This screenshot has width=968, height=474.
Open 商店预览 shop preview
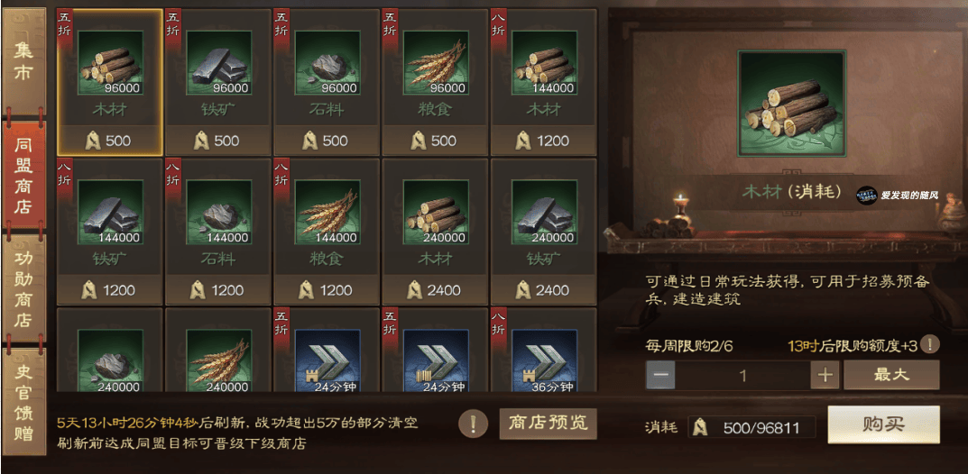(549, 423)
